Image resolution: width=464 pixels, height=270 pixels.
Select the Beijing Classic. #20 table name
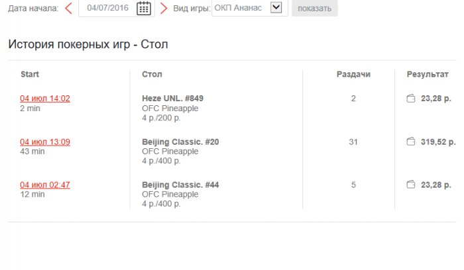[180, 142]
